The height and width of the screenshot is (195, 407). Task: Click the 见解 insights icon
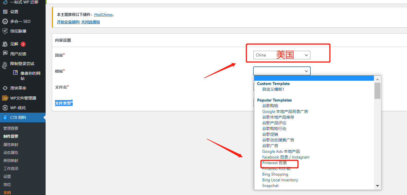[5, 44]
